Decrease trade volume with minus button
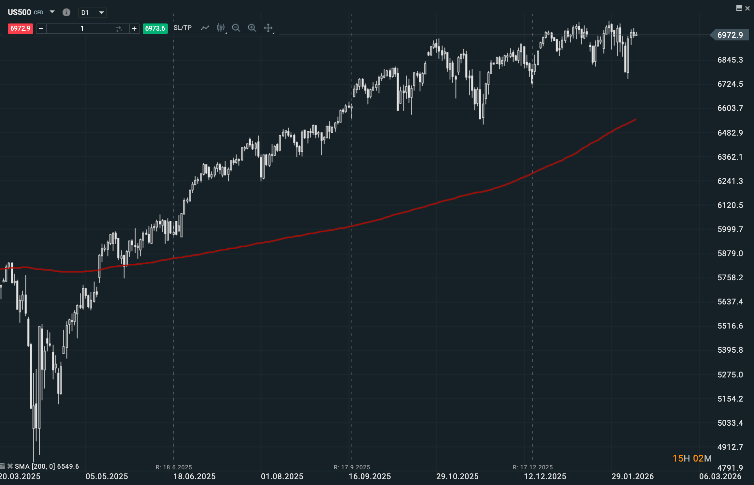 point(41,29)
